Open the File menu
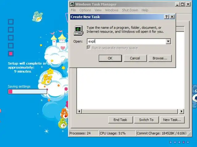The width and height of the screenshot is (197, 147). (73, 10)
